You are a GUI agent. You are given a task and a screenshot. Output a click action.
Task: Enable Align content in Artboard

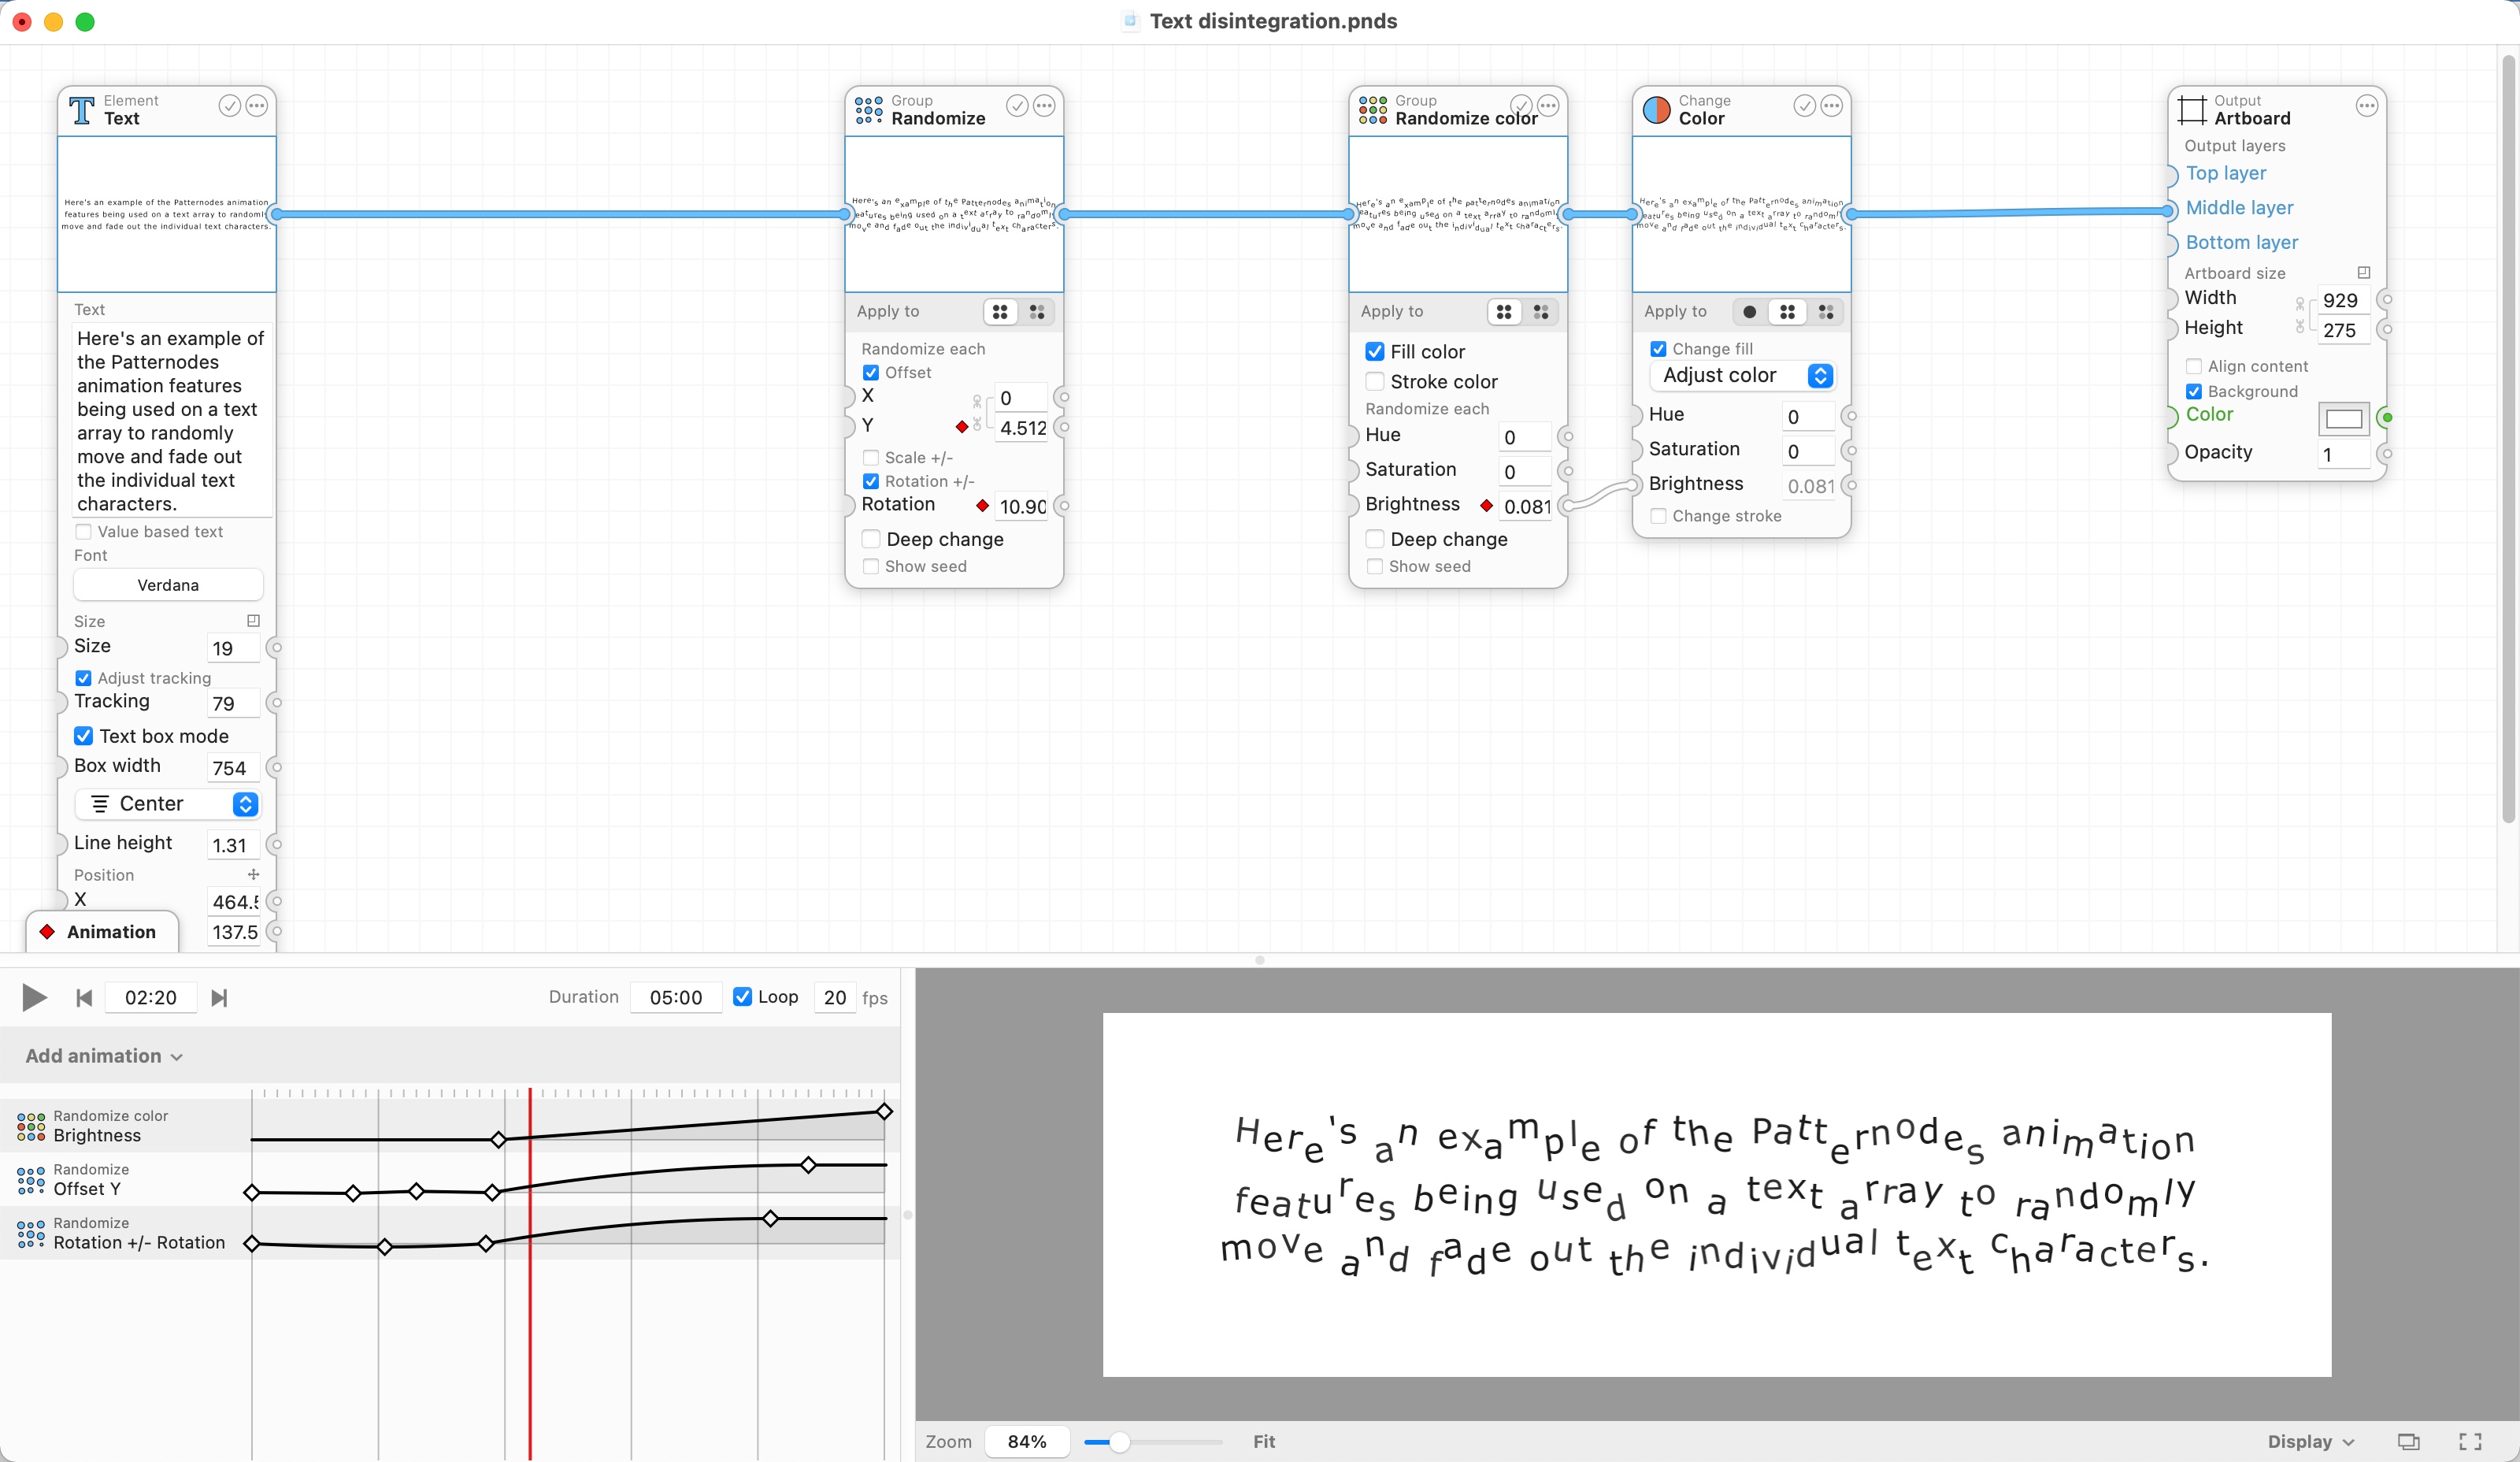coord(2194,366)
